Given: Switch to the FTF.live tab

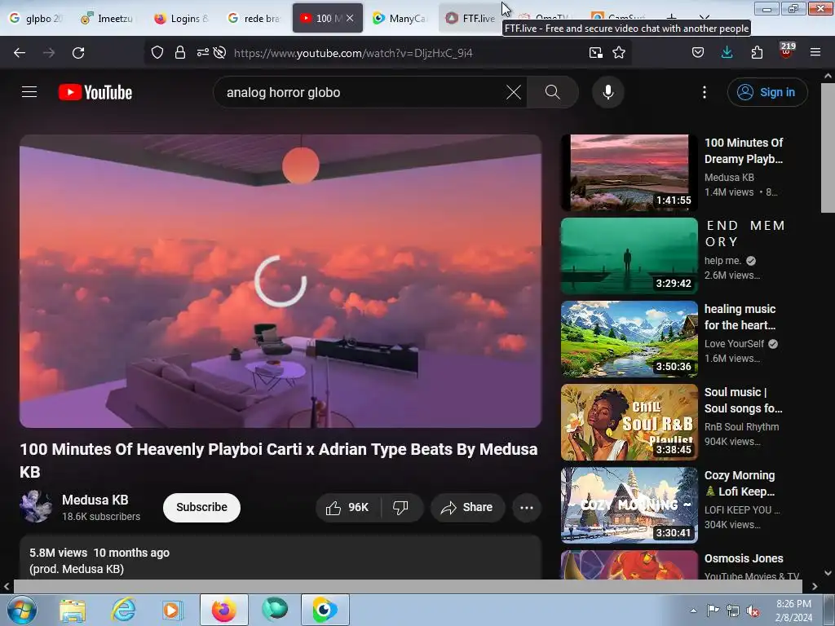Looking at the screenshot, I should click(471, 18).
